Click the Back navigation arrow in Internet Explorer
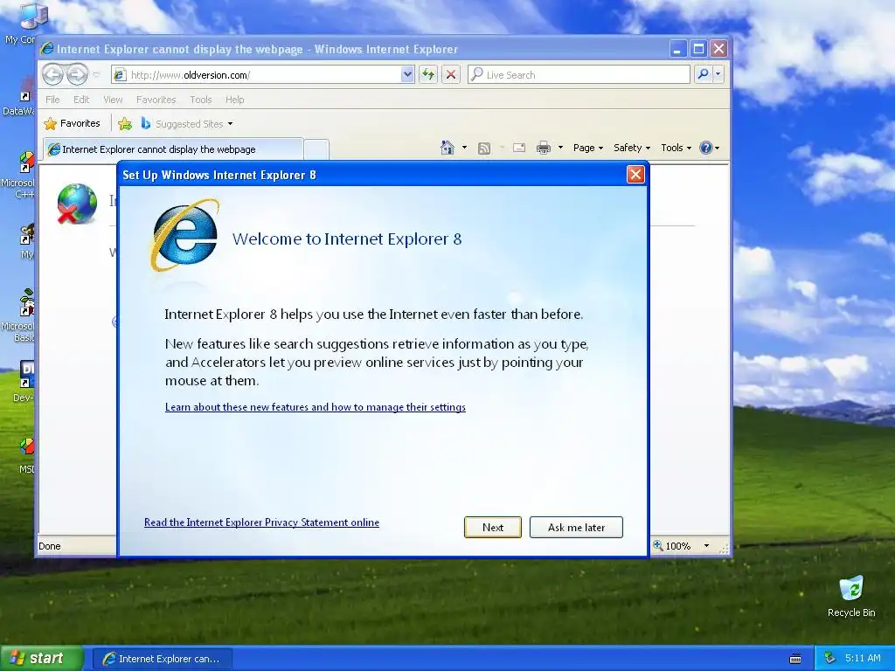This screenshot has width=895, height=671. pyautogui.click(x=52, y=74)
